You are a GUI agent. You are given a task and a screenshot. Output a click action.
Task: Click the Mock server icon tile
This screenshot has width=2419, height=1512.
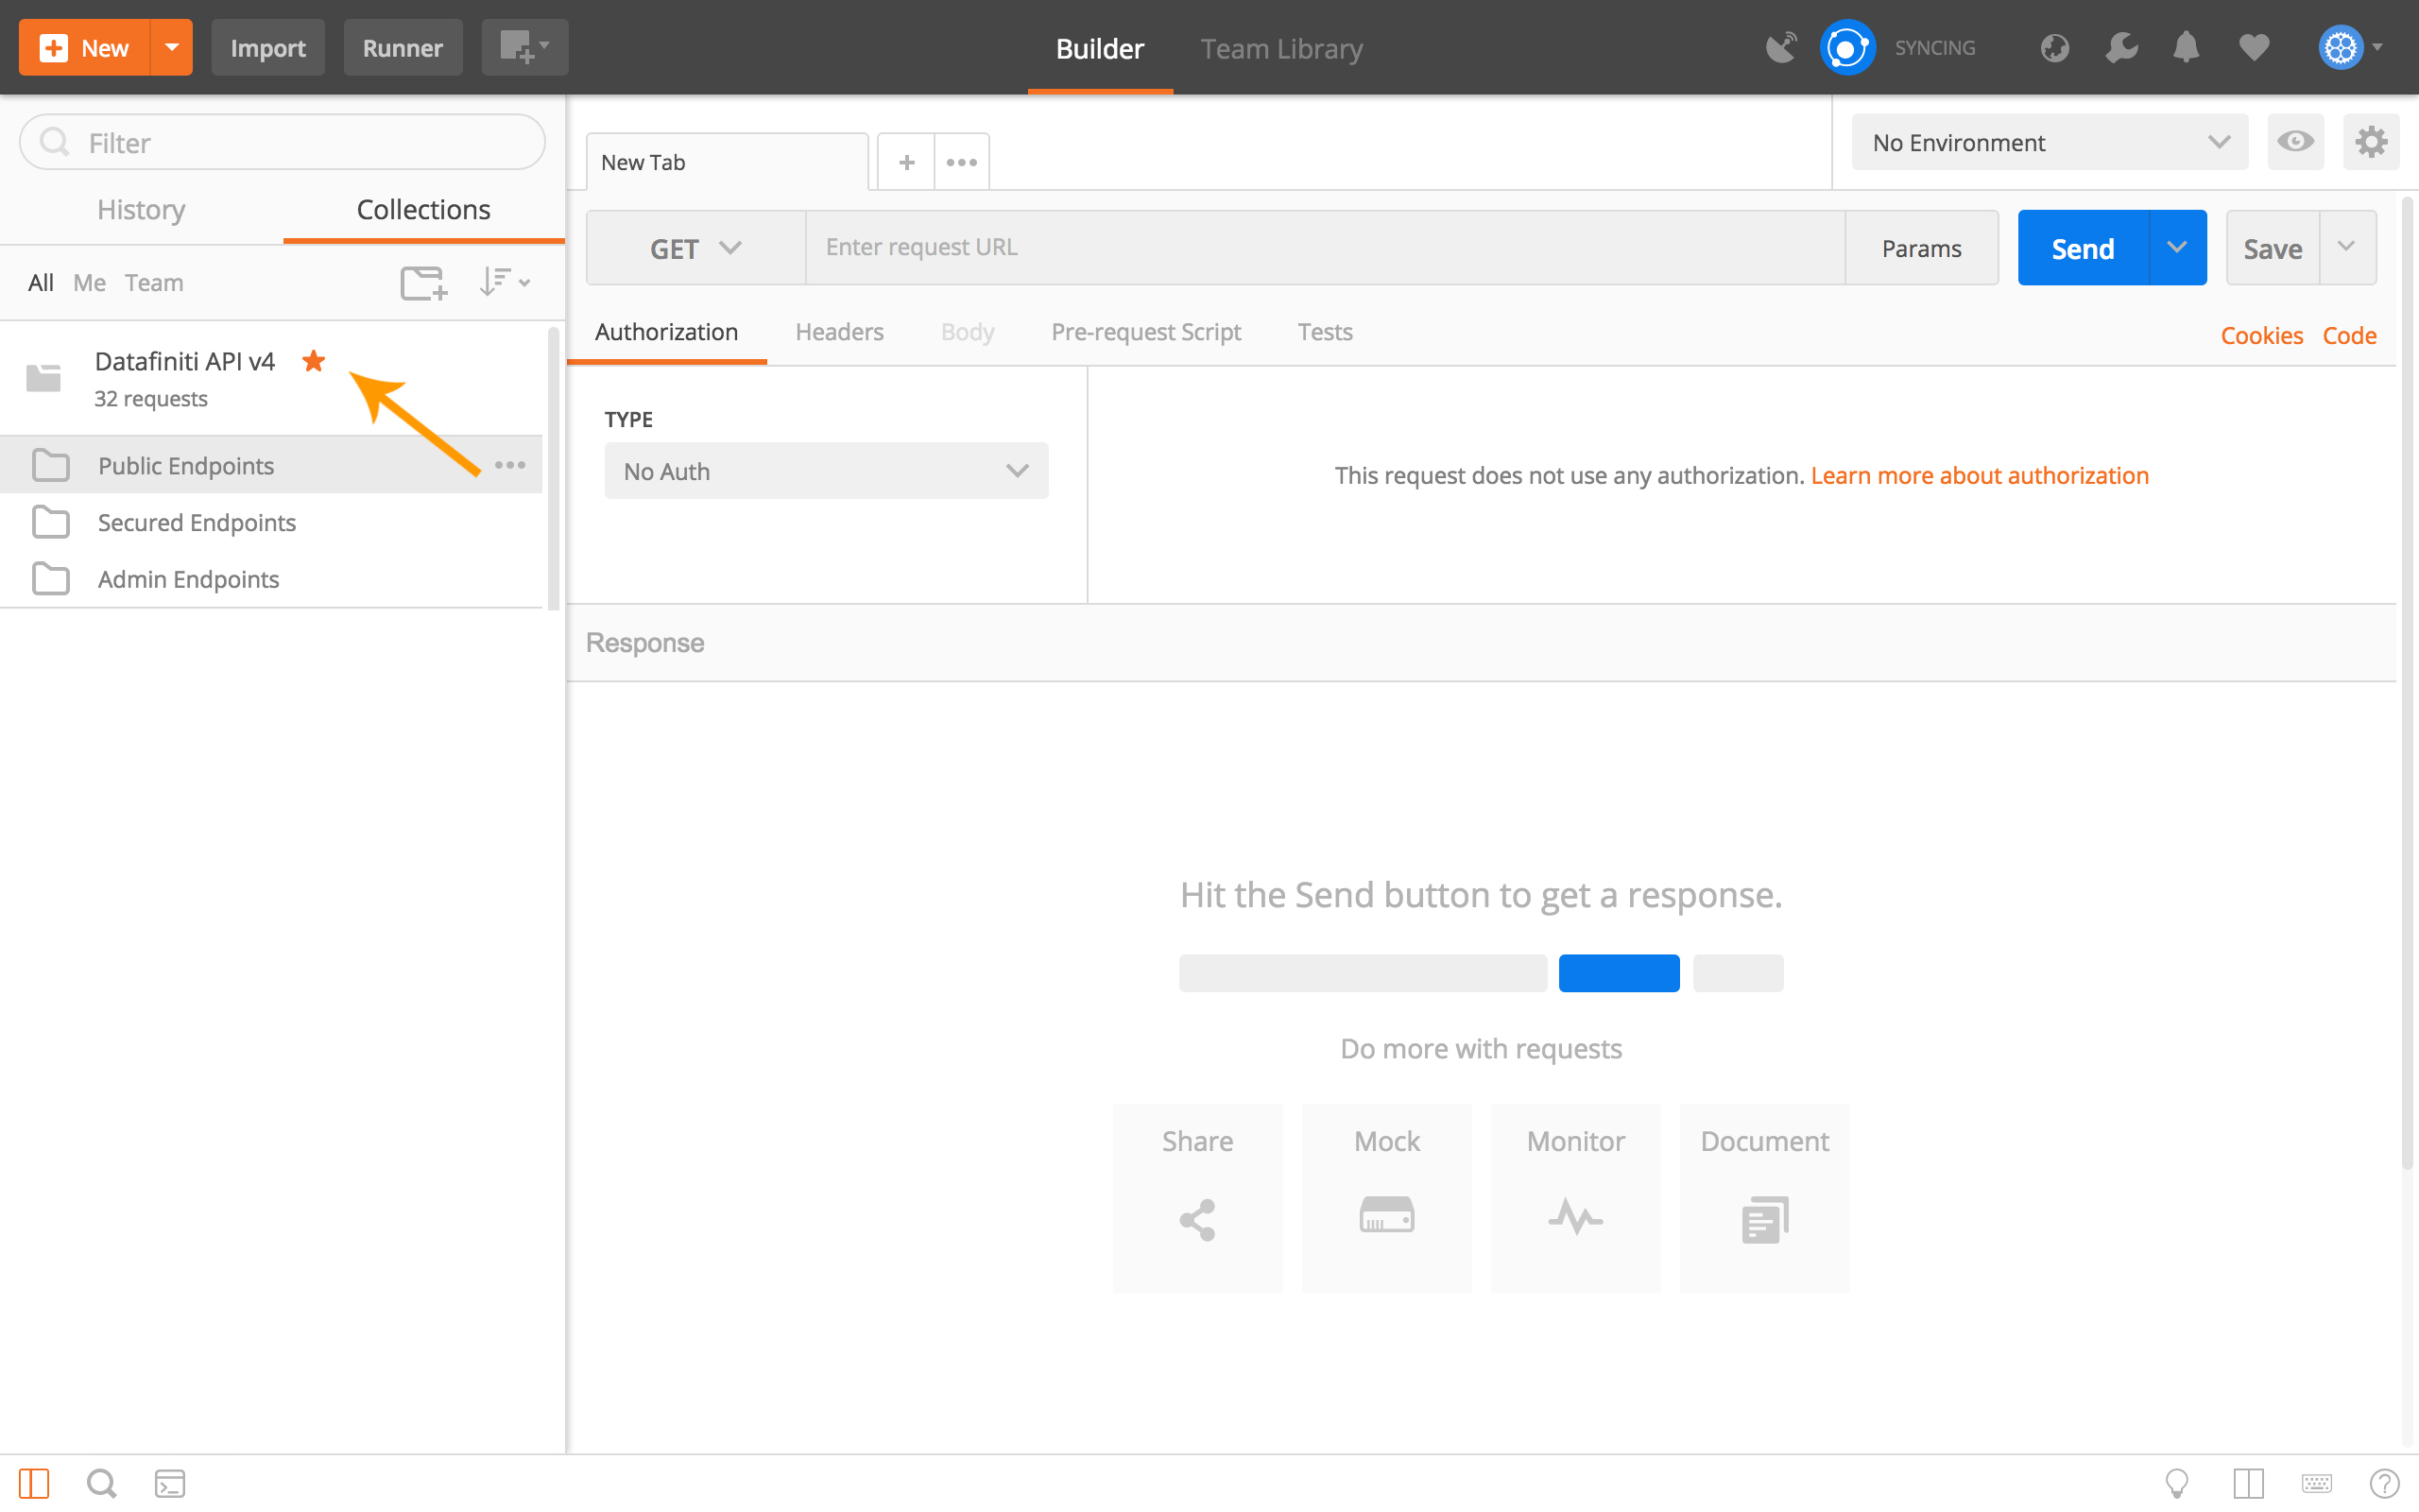(1386, 1198)
